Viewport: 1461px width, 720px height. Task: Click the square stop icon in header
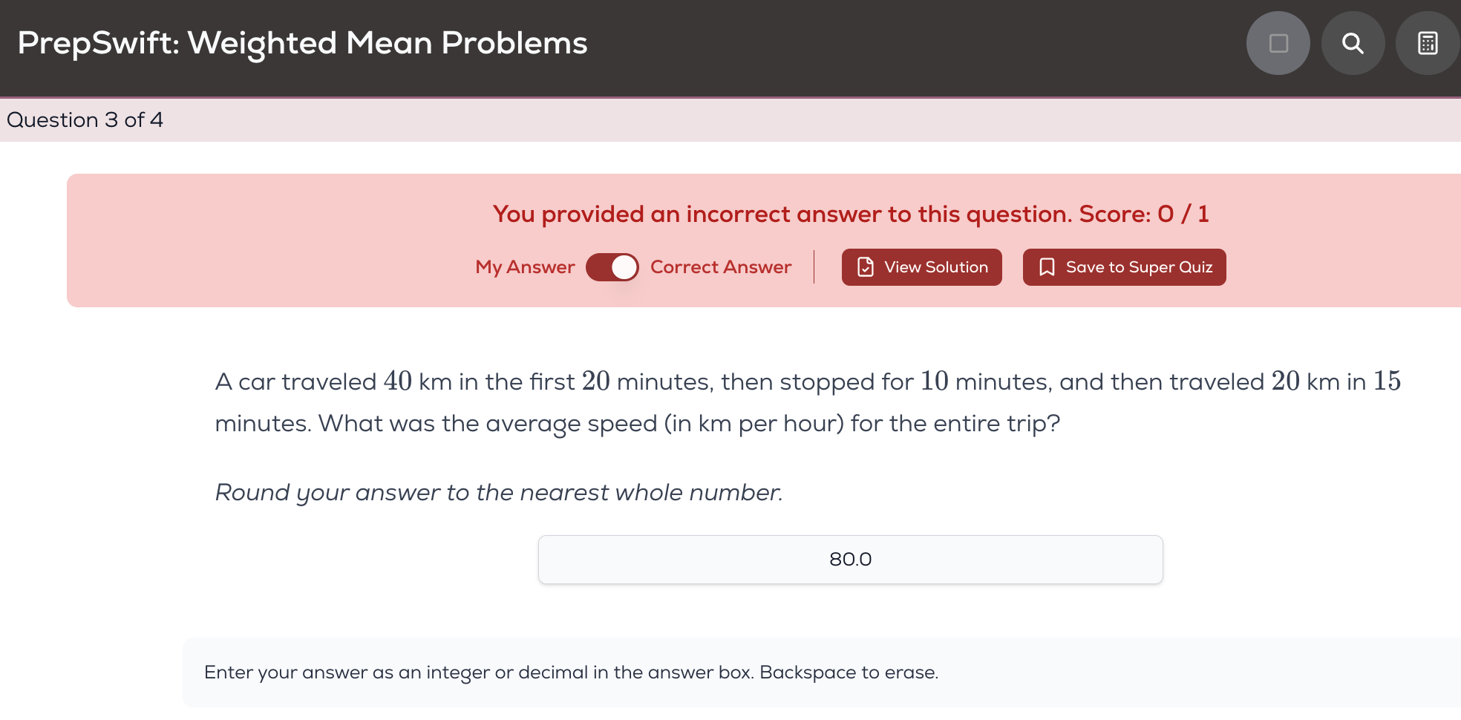click(x=1278, y=43)
